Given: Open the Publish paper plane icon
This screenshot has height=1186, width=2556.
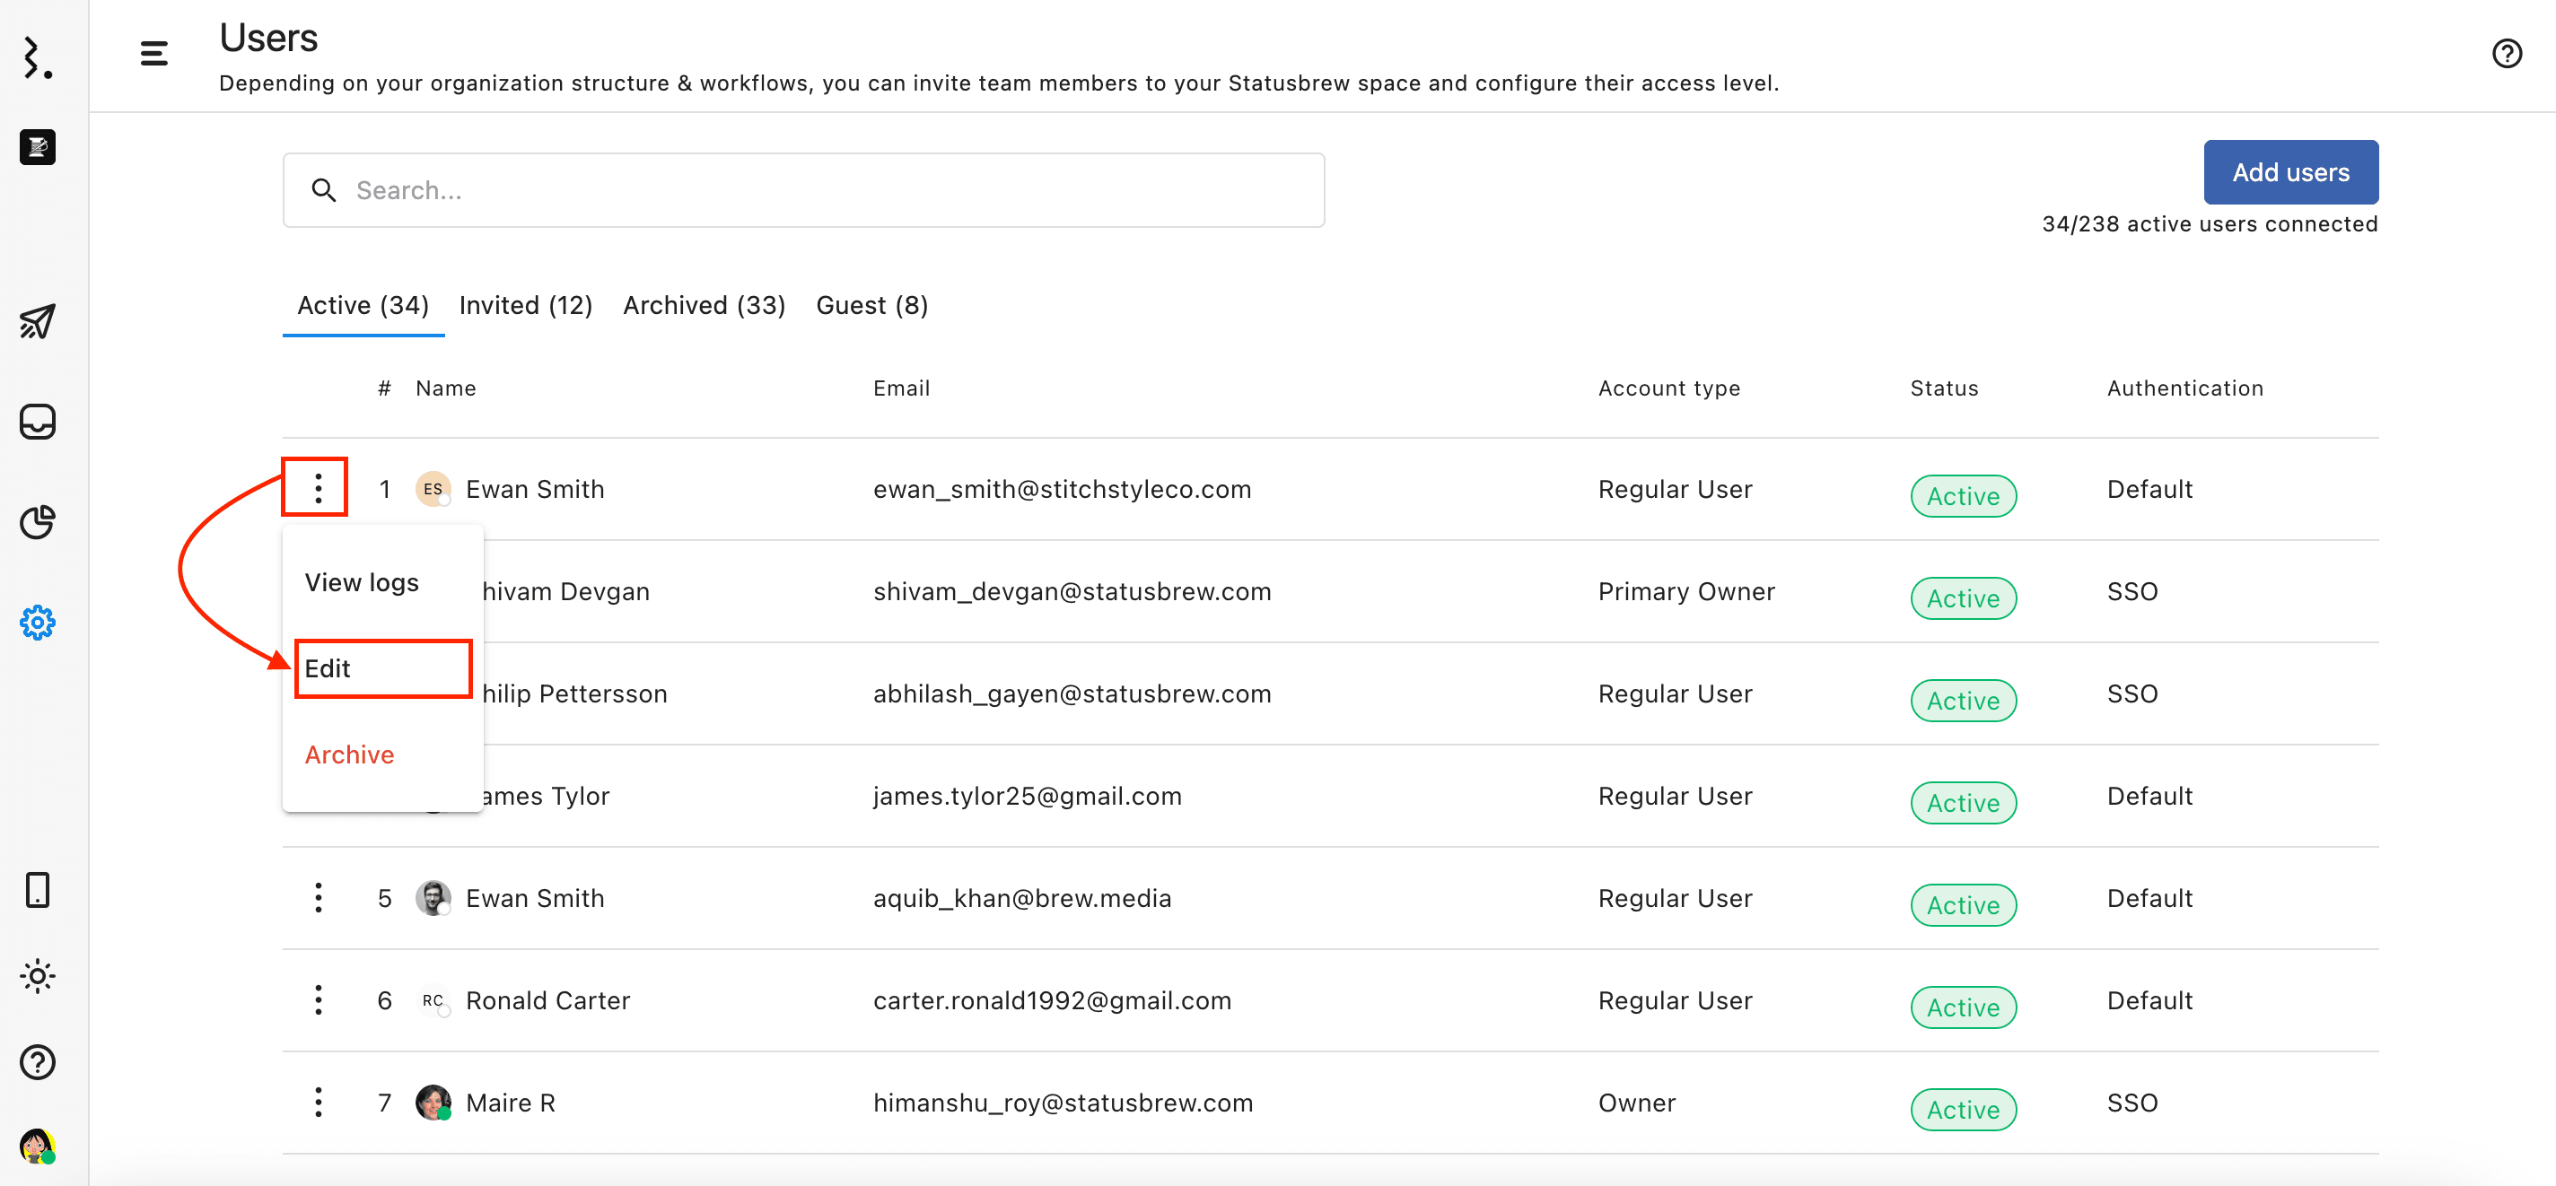Looking at the screenshot, I should coord(37,321).
